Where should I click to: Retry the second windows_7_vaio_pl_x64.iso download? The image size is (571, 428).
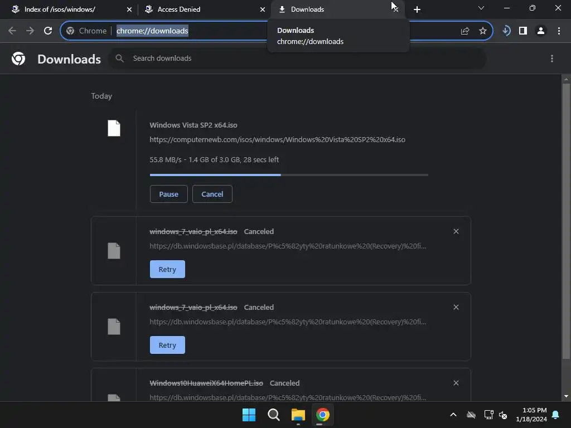click(x=167, y=345)
